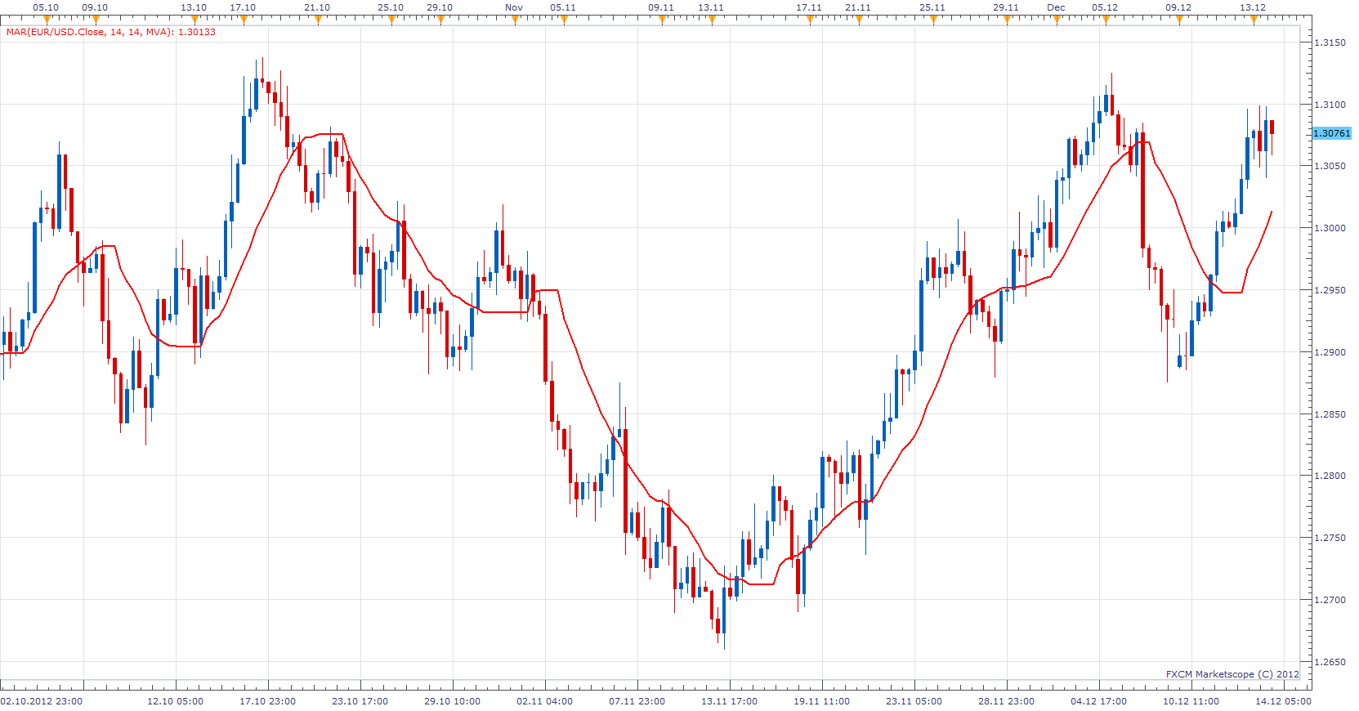Screen dimensions: 1359x711
Task: Select the 14.12 05:00 time axis label
Action: (x=1284, y=701)
